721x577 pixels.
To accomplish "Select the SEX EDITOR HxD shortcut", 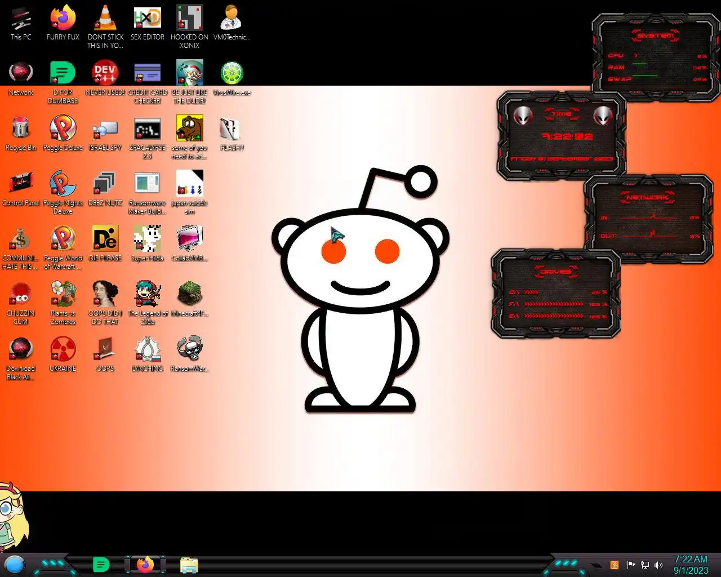I will (x=148, y=24).
